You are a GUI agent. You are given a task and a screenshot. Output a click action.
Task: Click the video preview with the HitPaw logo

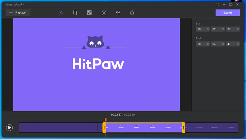tap(96, 65)
